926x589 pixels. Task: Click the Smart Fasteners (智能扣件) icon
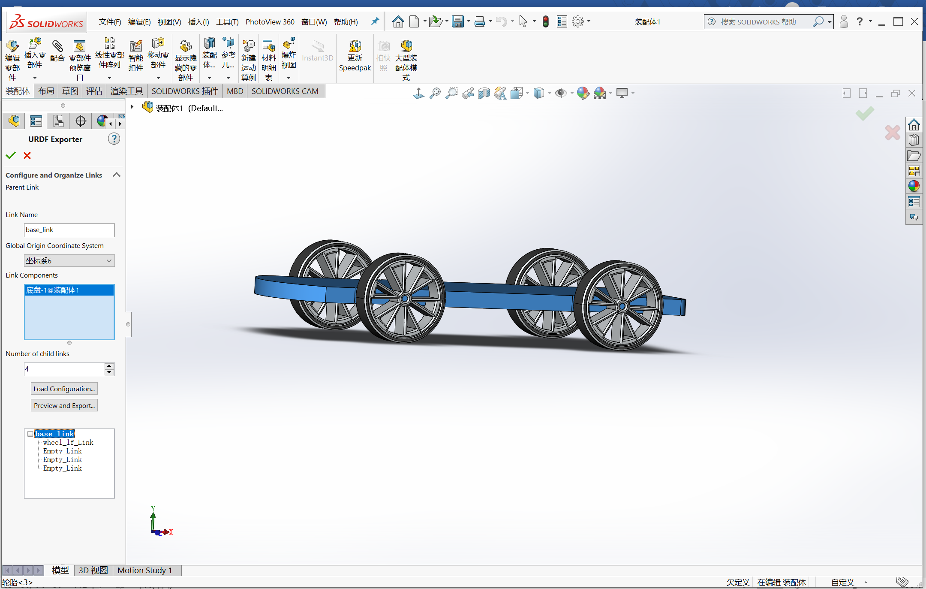135,46
